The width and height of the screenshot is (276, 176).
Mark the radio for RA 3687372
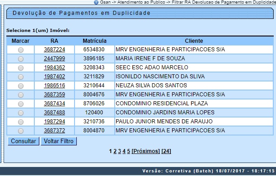tap(21, 131)
